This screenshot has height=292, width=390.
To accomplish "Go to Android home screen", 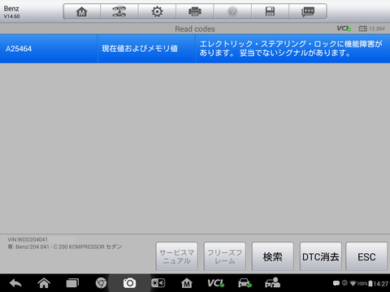I will (44, 283).
